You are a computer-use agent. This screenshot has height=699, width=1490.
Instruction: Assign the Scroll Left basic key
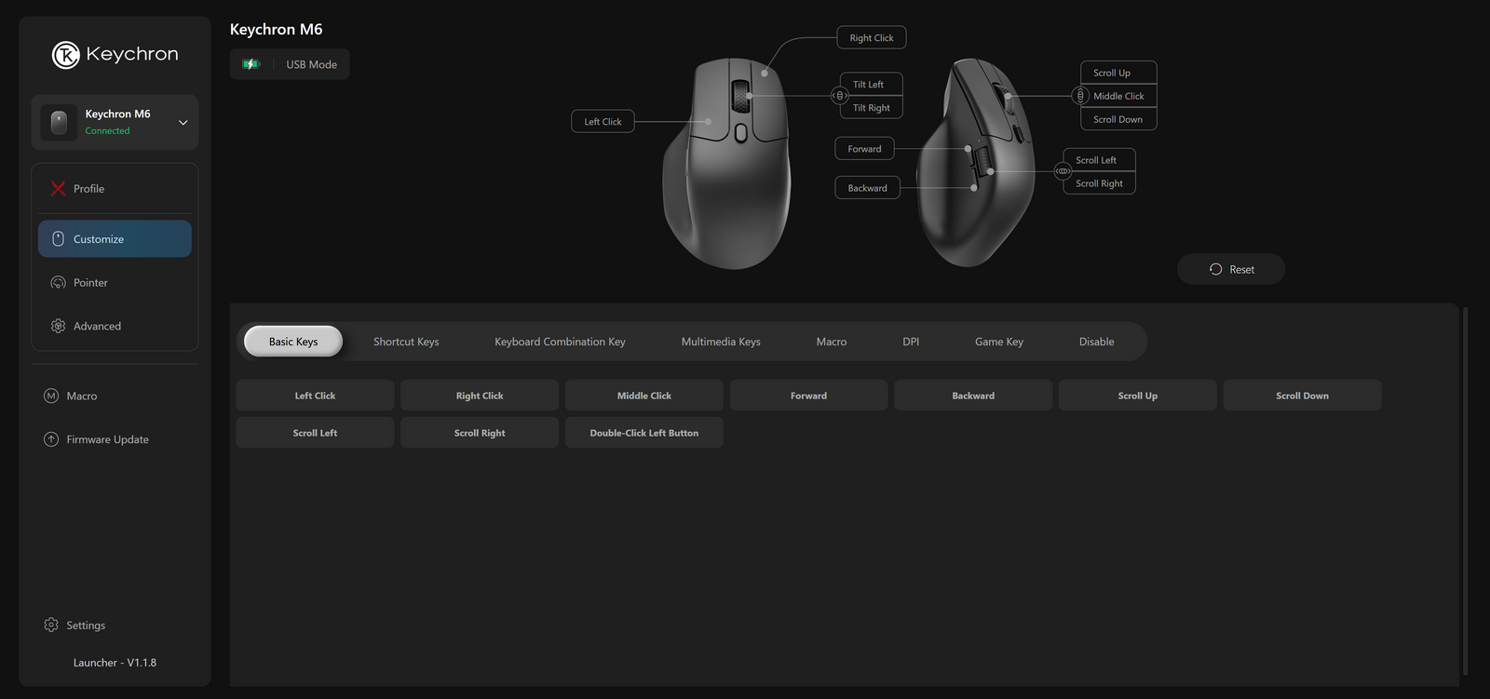(x=315, y=433)
